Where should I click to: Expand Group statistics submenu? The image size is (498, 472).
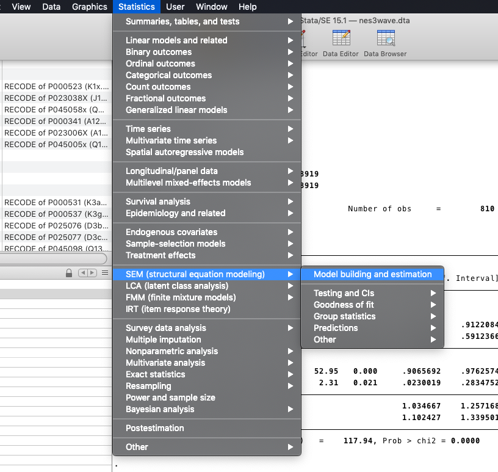(372, 316)
